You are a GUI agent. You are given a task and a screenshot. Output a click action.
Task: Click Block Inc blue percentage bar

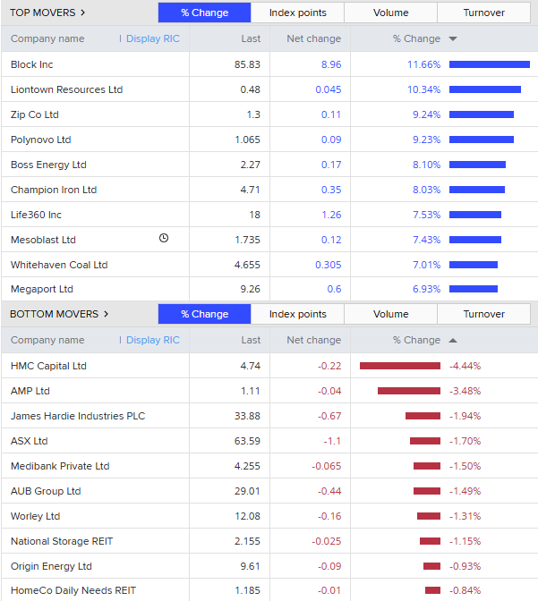(x=490, y=64)
